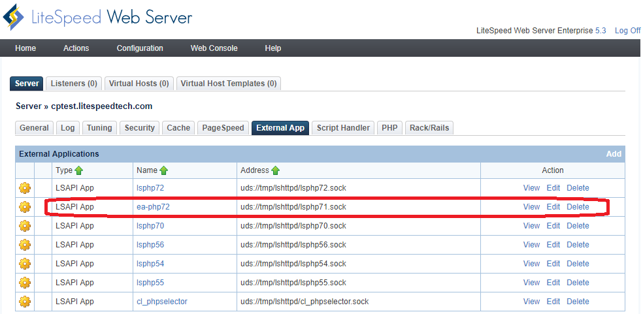Sort by Address using green arrow
This screenshot has height=314, width=643.
coord(275,170)
